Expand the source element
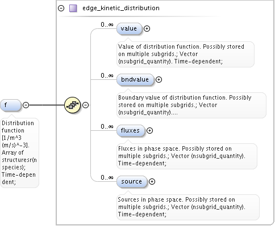Image resolution: width=275 pixels, height=226 pixels. [152, 182]
